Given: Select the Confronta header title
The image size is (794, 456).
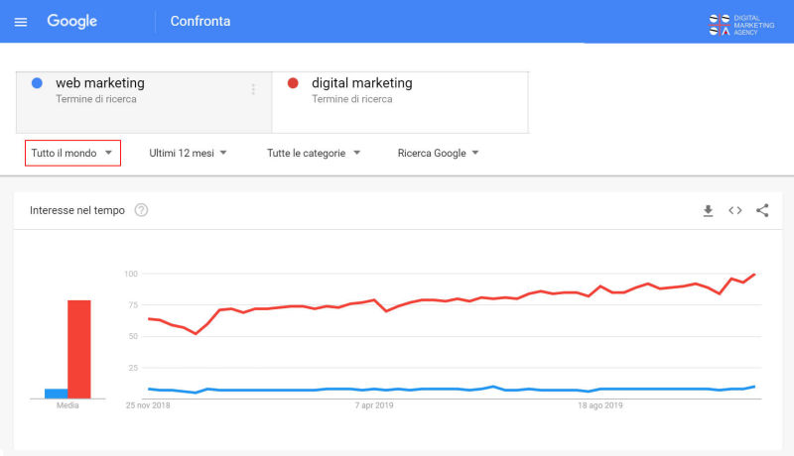Looking at the screenshot, I should (200, 21).
